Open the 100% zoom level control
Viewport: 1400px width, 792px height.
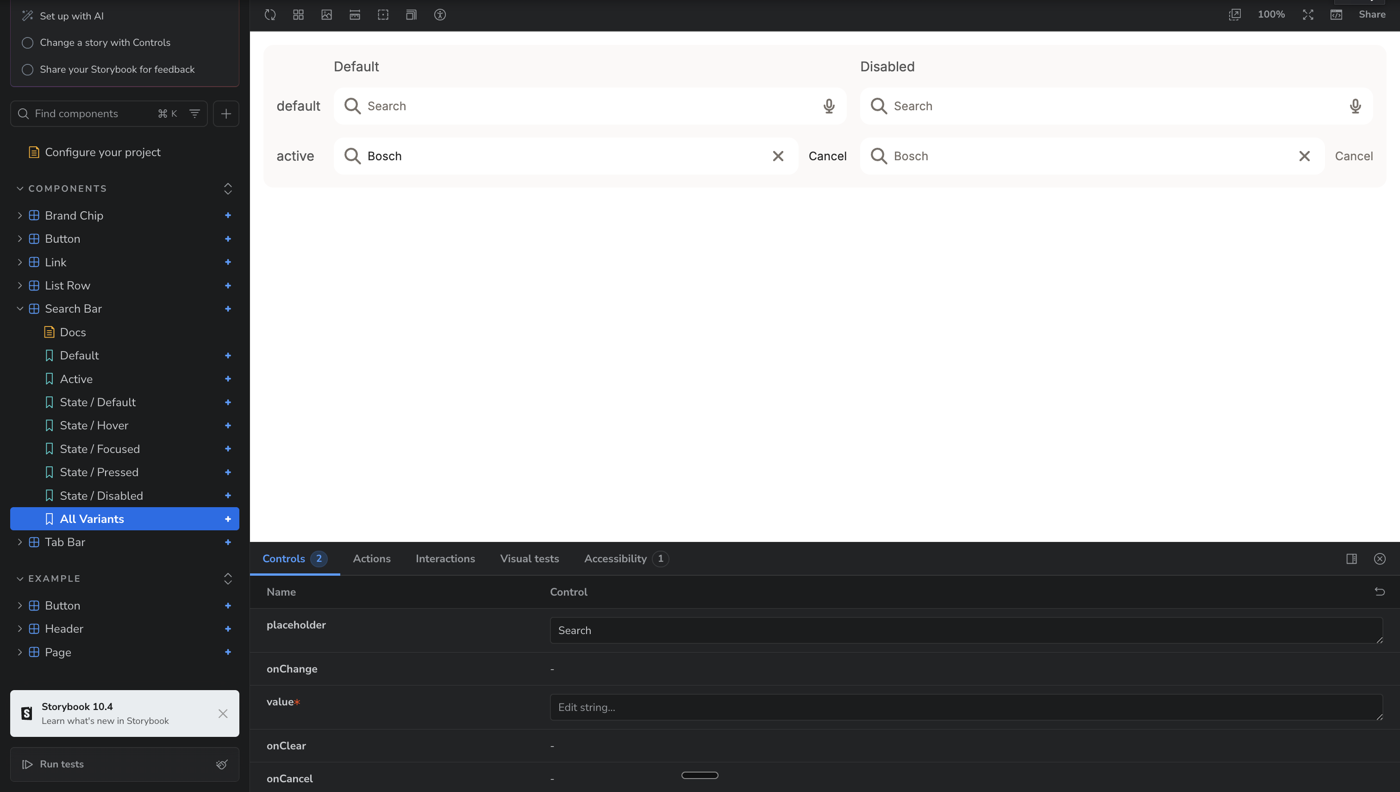[1271, 15]
